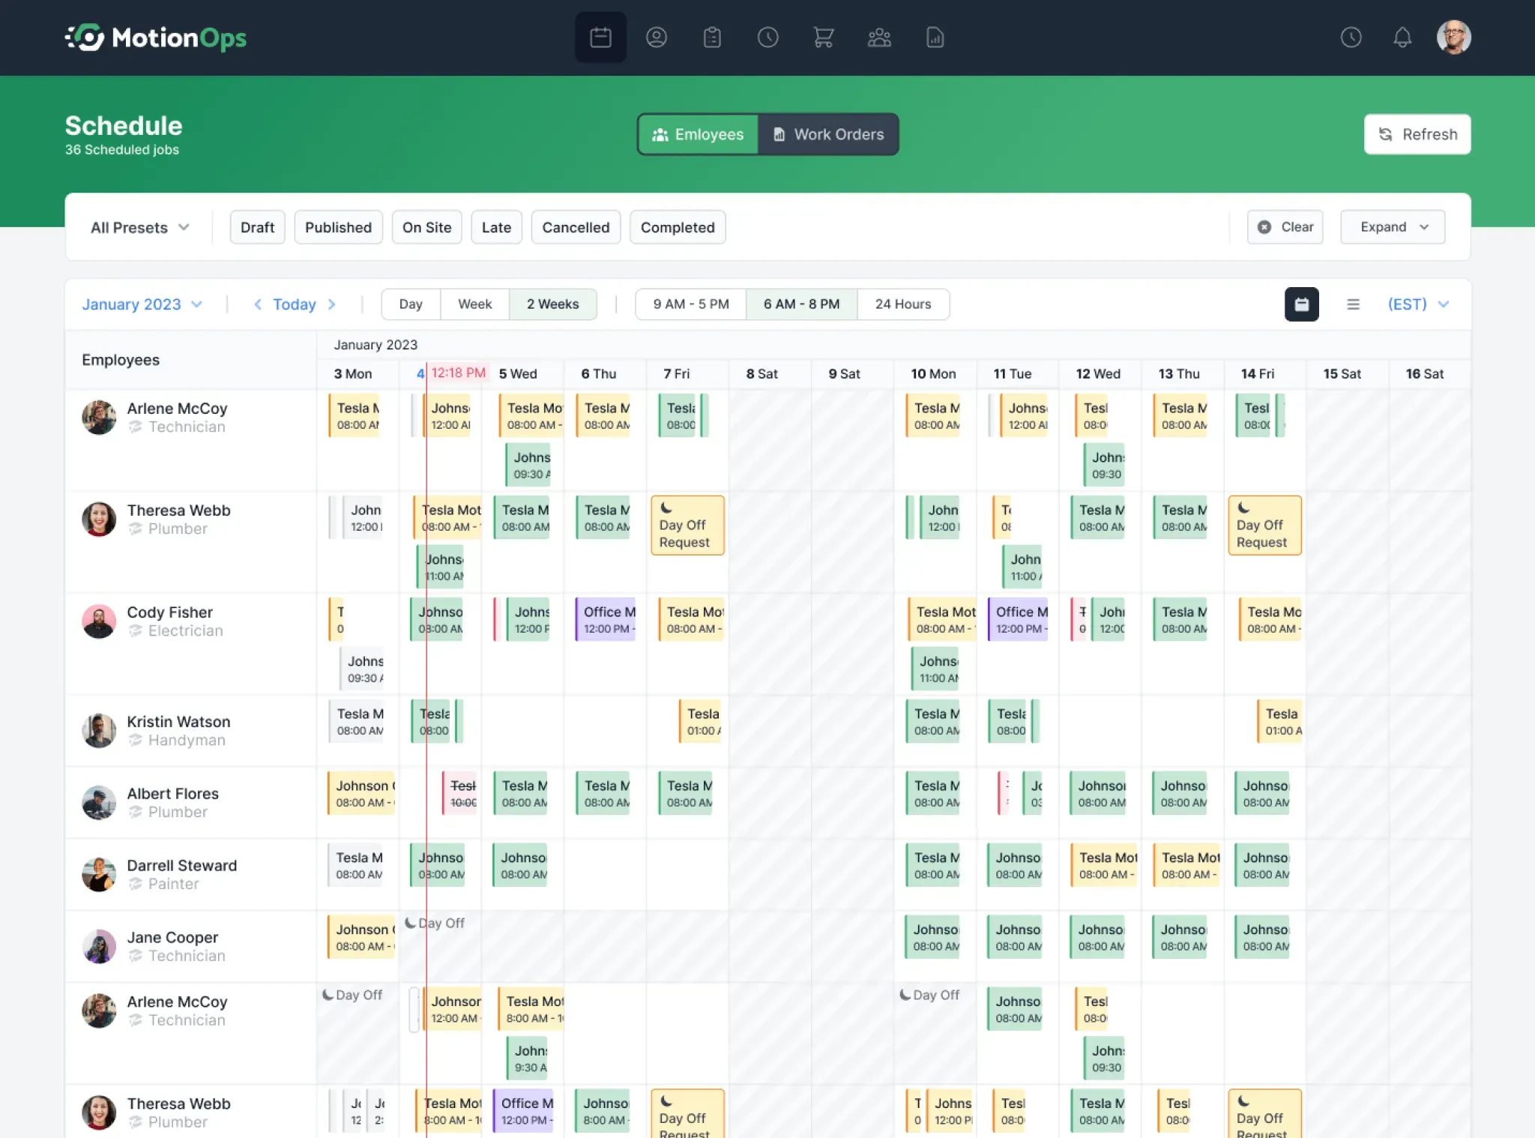This screenshot has width=1535, height=1138.
Task: Toggle the Draft status filter
Action: pos(257,227)
